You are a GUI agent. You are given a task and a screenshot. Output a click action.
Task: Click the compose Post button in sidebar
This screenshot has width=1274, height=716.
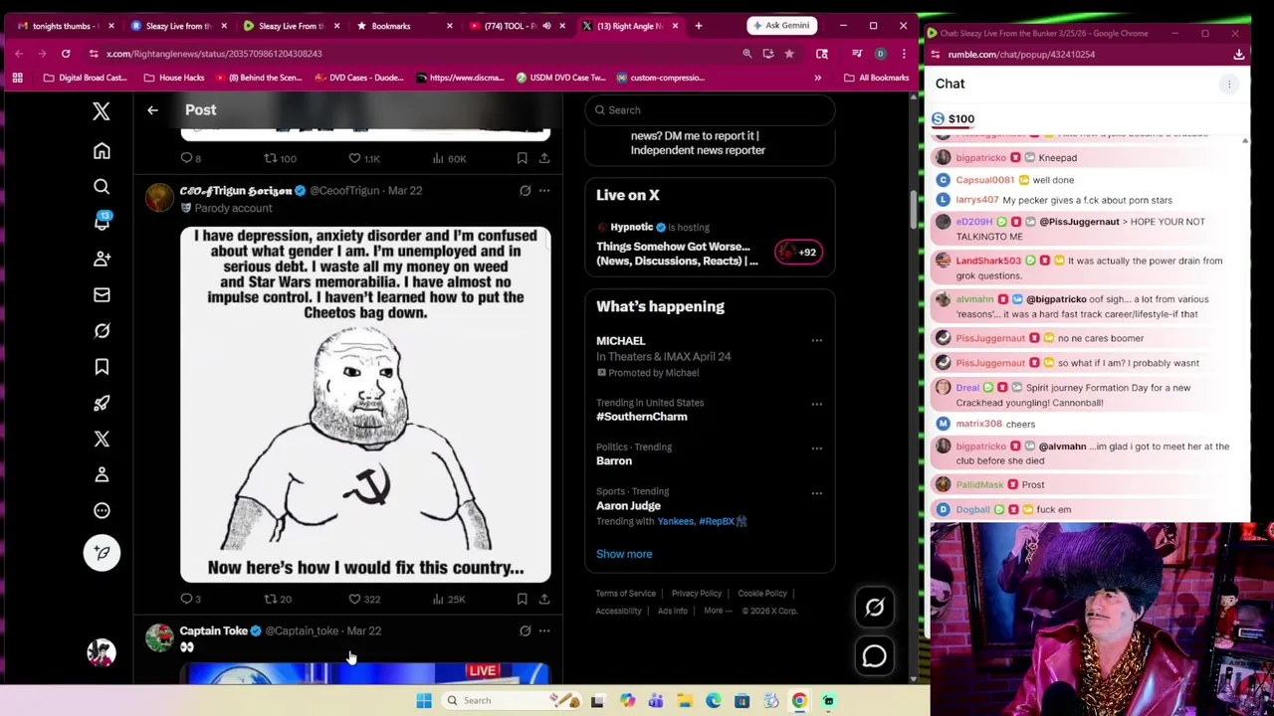(102, 553)
